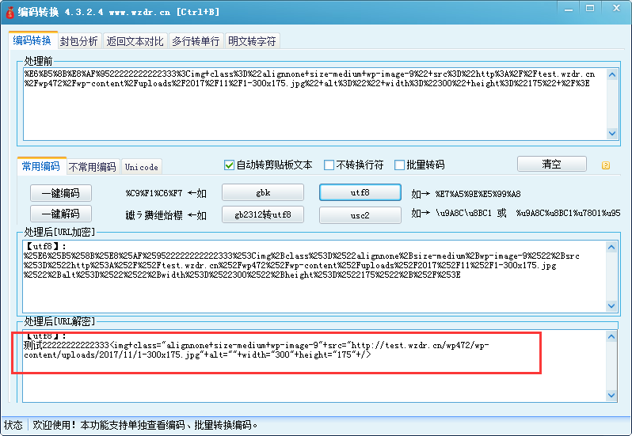
Task: Click the yellow help icon beside 清空
Action: 605,165
